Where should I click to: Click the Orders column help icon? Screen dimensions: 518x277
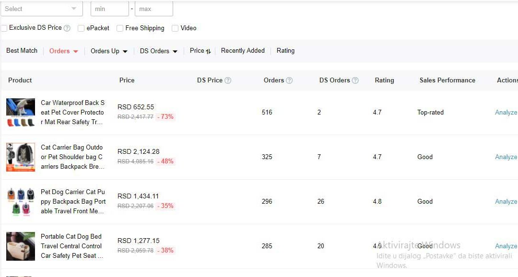coord(289,81)
